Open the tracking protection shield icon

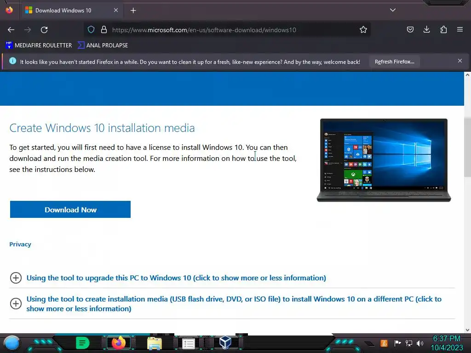coord(91,29)
